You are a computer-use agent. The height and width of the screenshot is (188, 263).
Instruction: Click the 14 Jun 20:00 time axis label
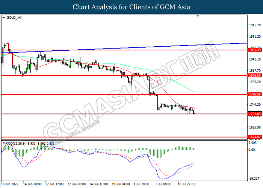click(x=32, y=184)
